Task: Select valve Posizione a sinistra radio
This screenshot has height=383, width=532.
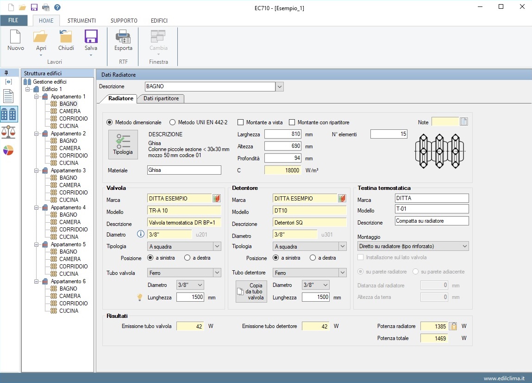Action: pyautogui.click(x=150, y=258)
